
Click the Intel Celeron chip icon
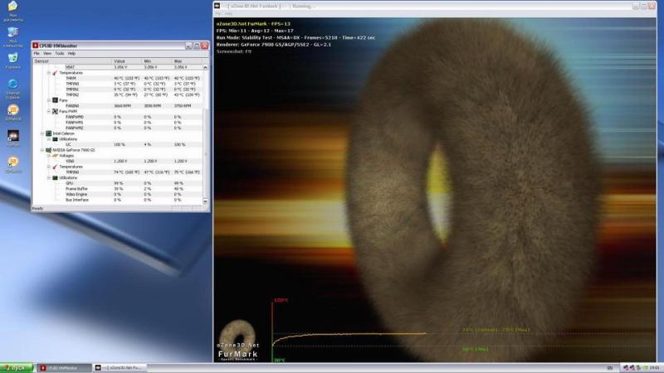tap(49, 133)
